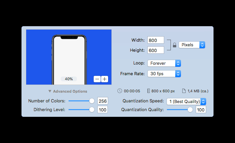Click the 00:00:05 duration text
Screen dimensions: 235x143
(x=132, y=91)
